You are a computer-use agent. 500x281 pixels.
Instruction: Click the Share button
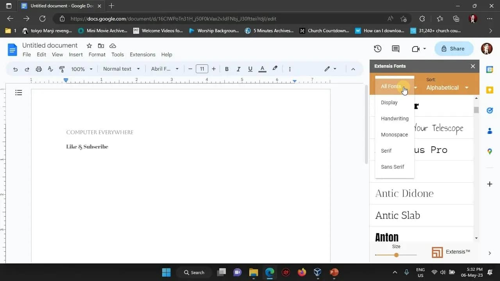click(x=454, y=48)
